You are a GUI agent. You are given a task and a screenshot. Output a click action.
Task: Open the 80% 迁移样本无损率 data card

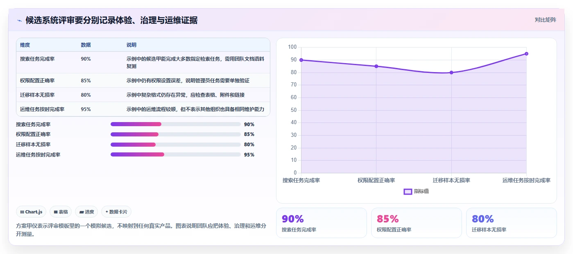coord(512,223)
